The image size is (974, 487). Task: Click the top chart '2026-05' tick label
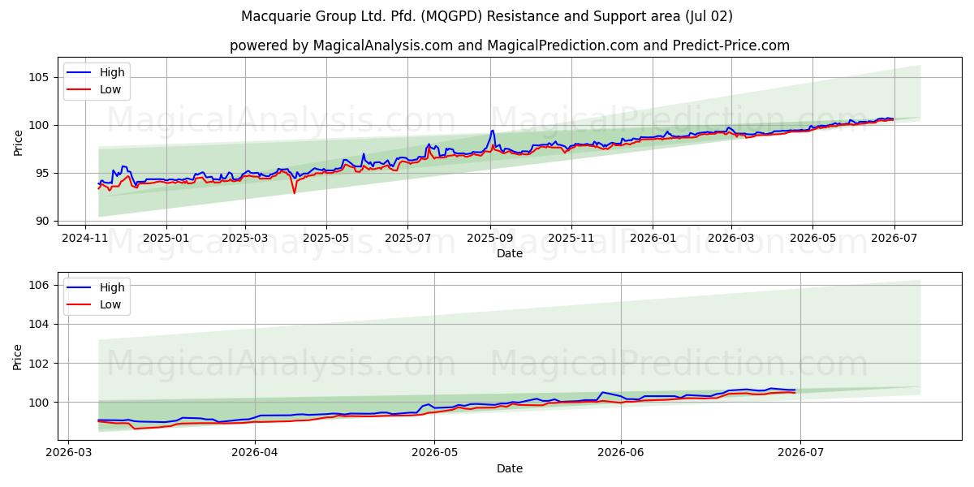pos(812,237)
